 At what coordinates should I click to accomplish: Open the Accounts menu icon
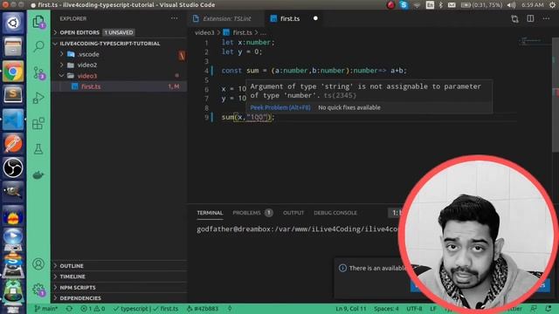(38, 263)
